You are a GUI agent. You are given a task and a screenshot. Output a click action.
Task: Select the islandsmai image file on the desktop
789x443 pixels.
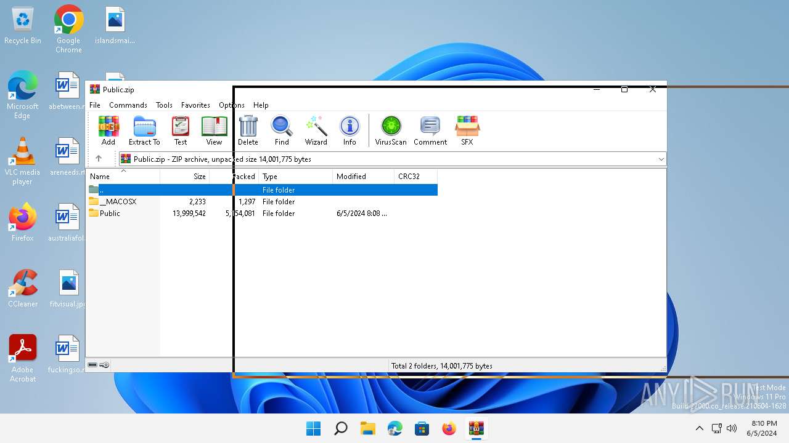(x=115, y=26)
